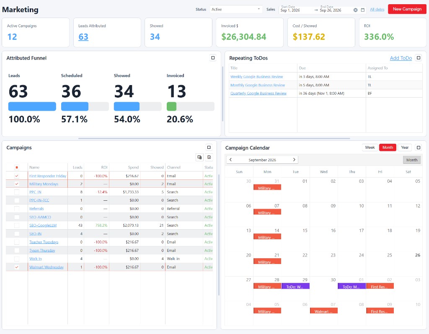Viewport: 429px width, 334px height.
Task: Clear the sales date range
Action: 355,10
